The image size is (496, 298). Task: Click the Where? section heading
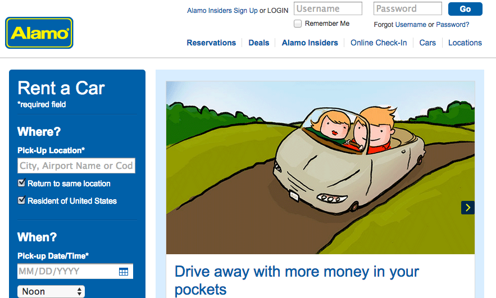point(39,131)
